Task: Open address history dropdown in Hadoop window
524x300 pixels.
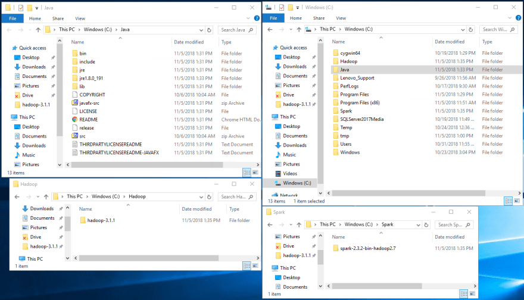Action: click(201, 197)
